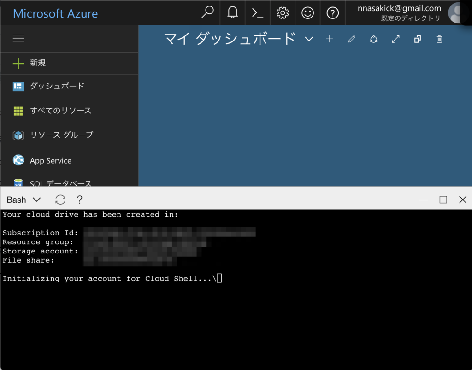Open the notifications bell
Screen dimensions: 472x370
(x=232, y=12)
